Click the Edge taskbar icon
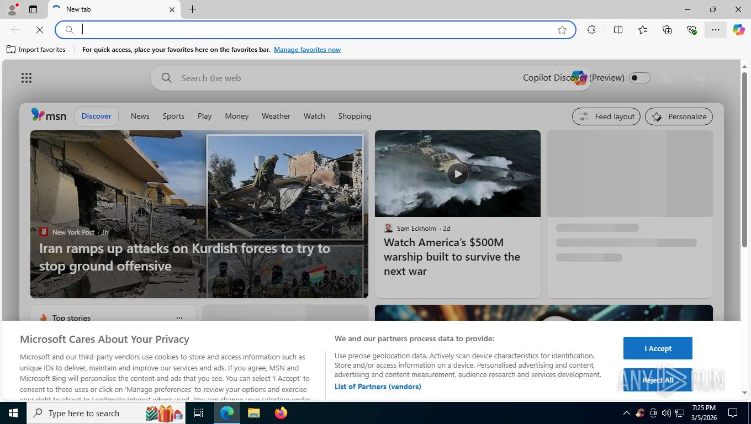 coord(226,413)
